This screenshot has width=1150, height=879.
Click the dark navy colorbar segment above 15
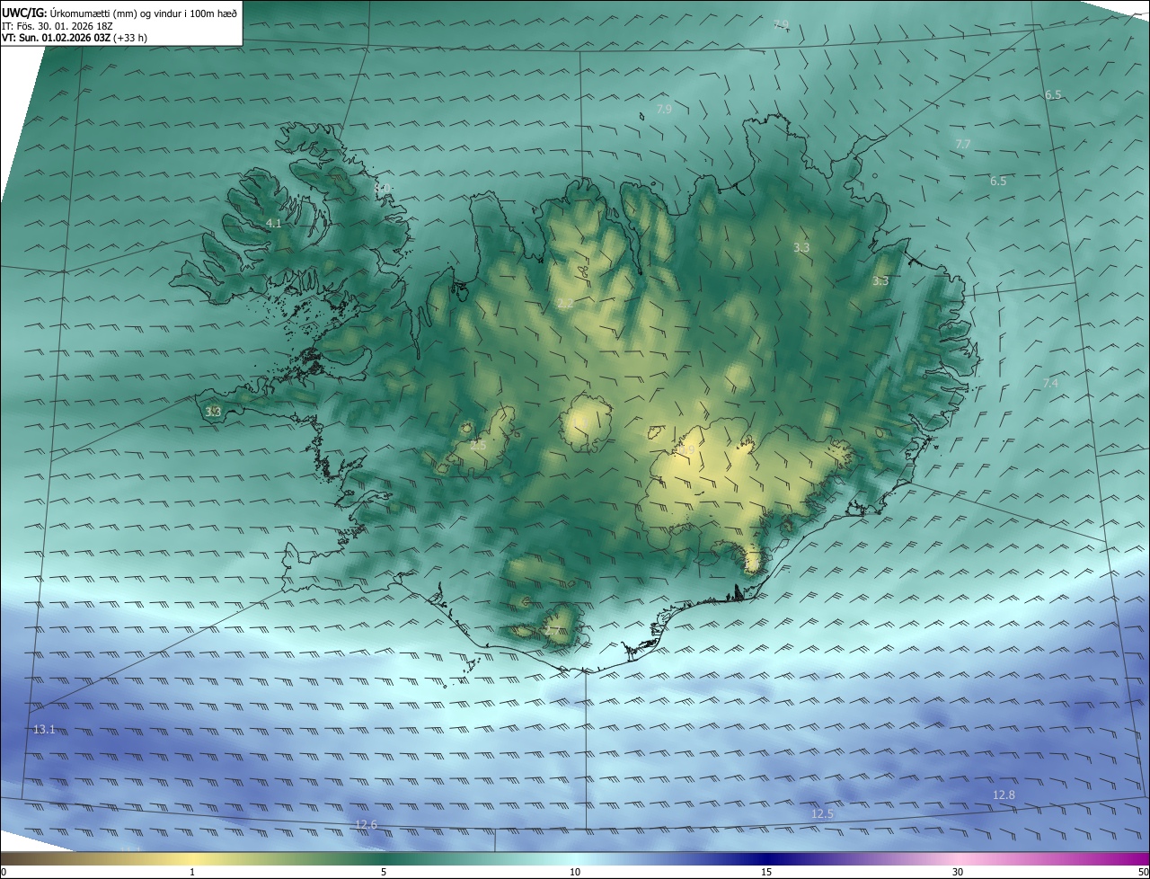[x=766, y=858]
